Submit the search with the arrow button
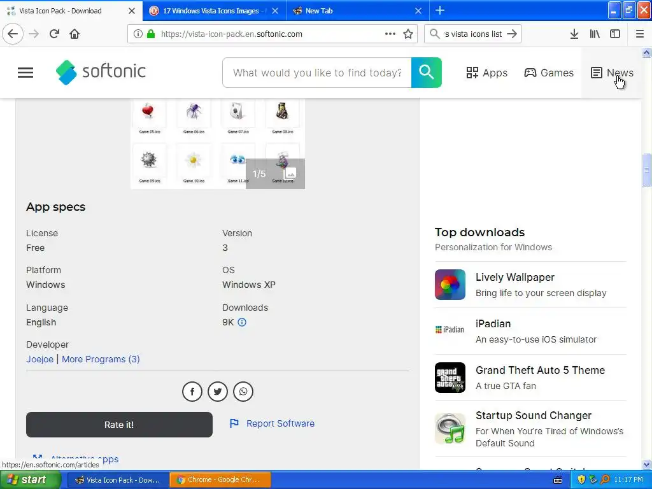The image size is (652, 489). tap(512, 34)
